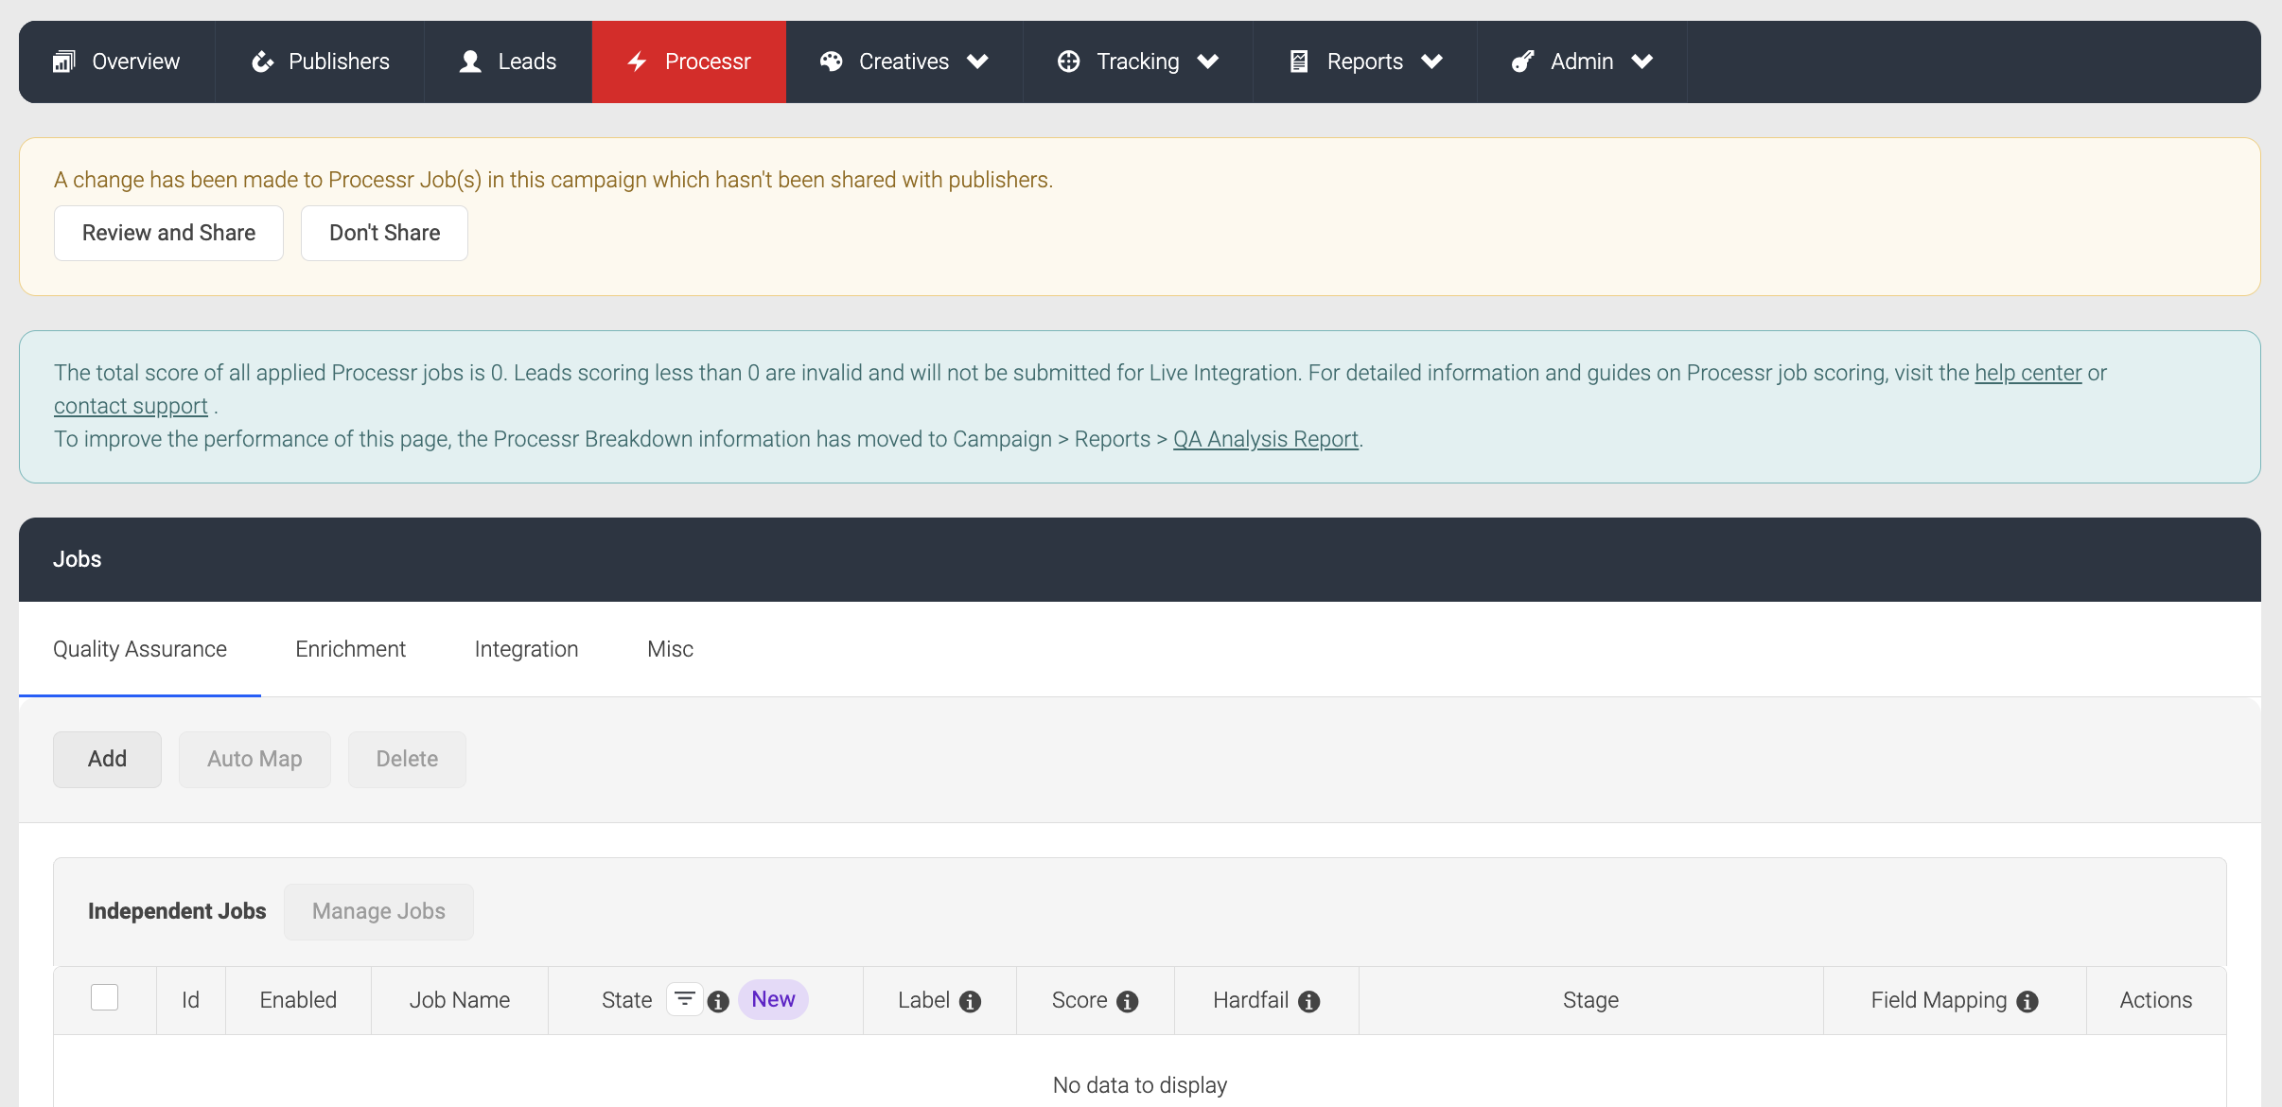Viewport: 2282px width, 1107px height.
Task: Open the Leads section
Action: (508, 61)
